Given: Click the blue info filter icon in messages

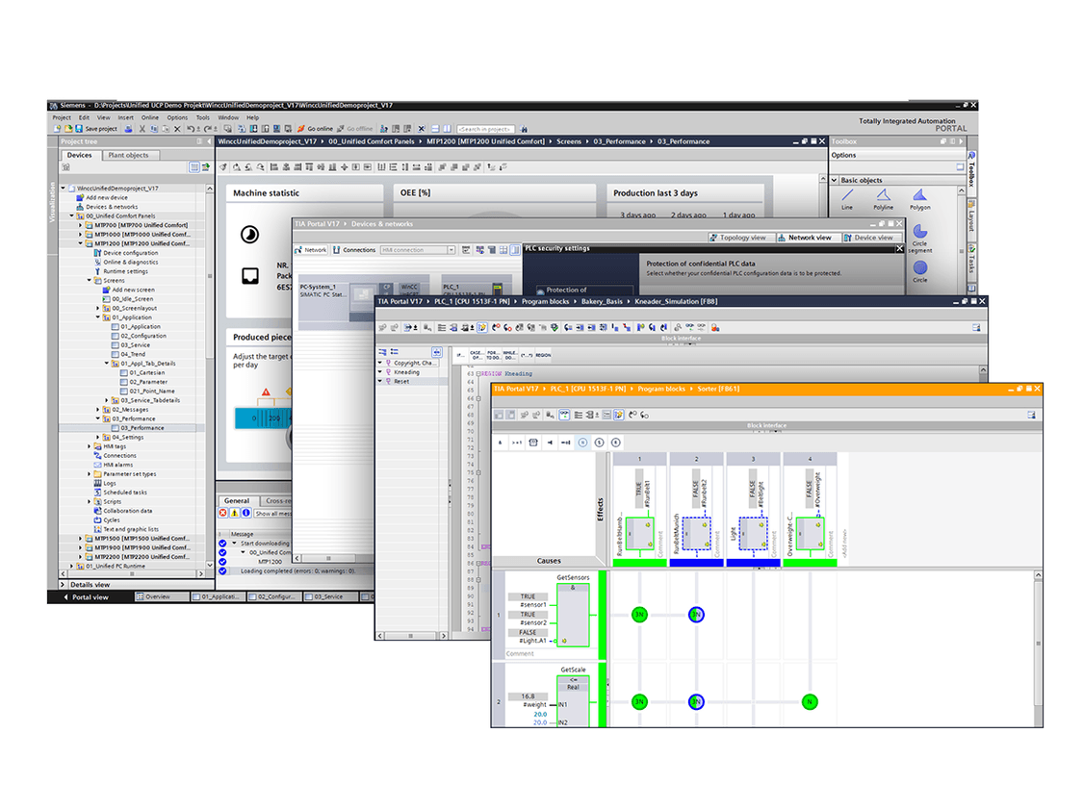Looking at the screenshot, I should [x=245, y=514].
